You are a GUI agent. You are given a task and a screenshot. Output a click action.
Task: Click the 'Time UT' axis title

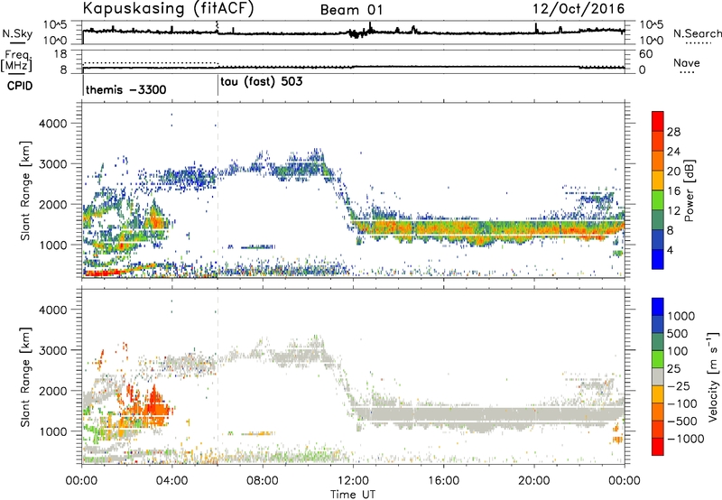(x=353, y=495)
